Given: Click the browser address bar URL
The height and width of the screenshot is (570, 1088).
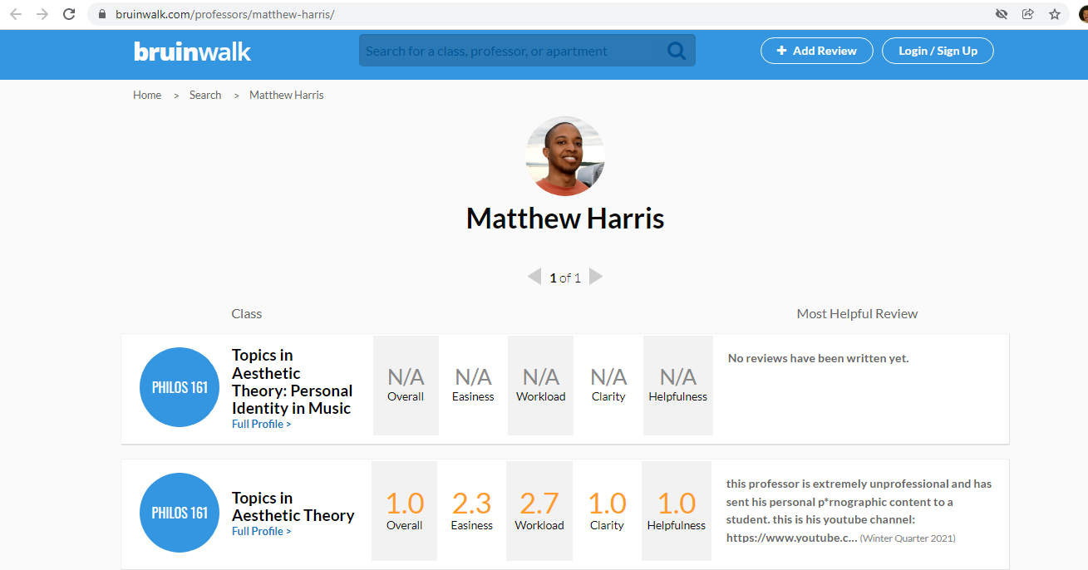Looking at the screenshot, I should 224,14.
